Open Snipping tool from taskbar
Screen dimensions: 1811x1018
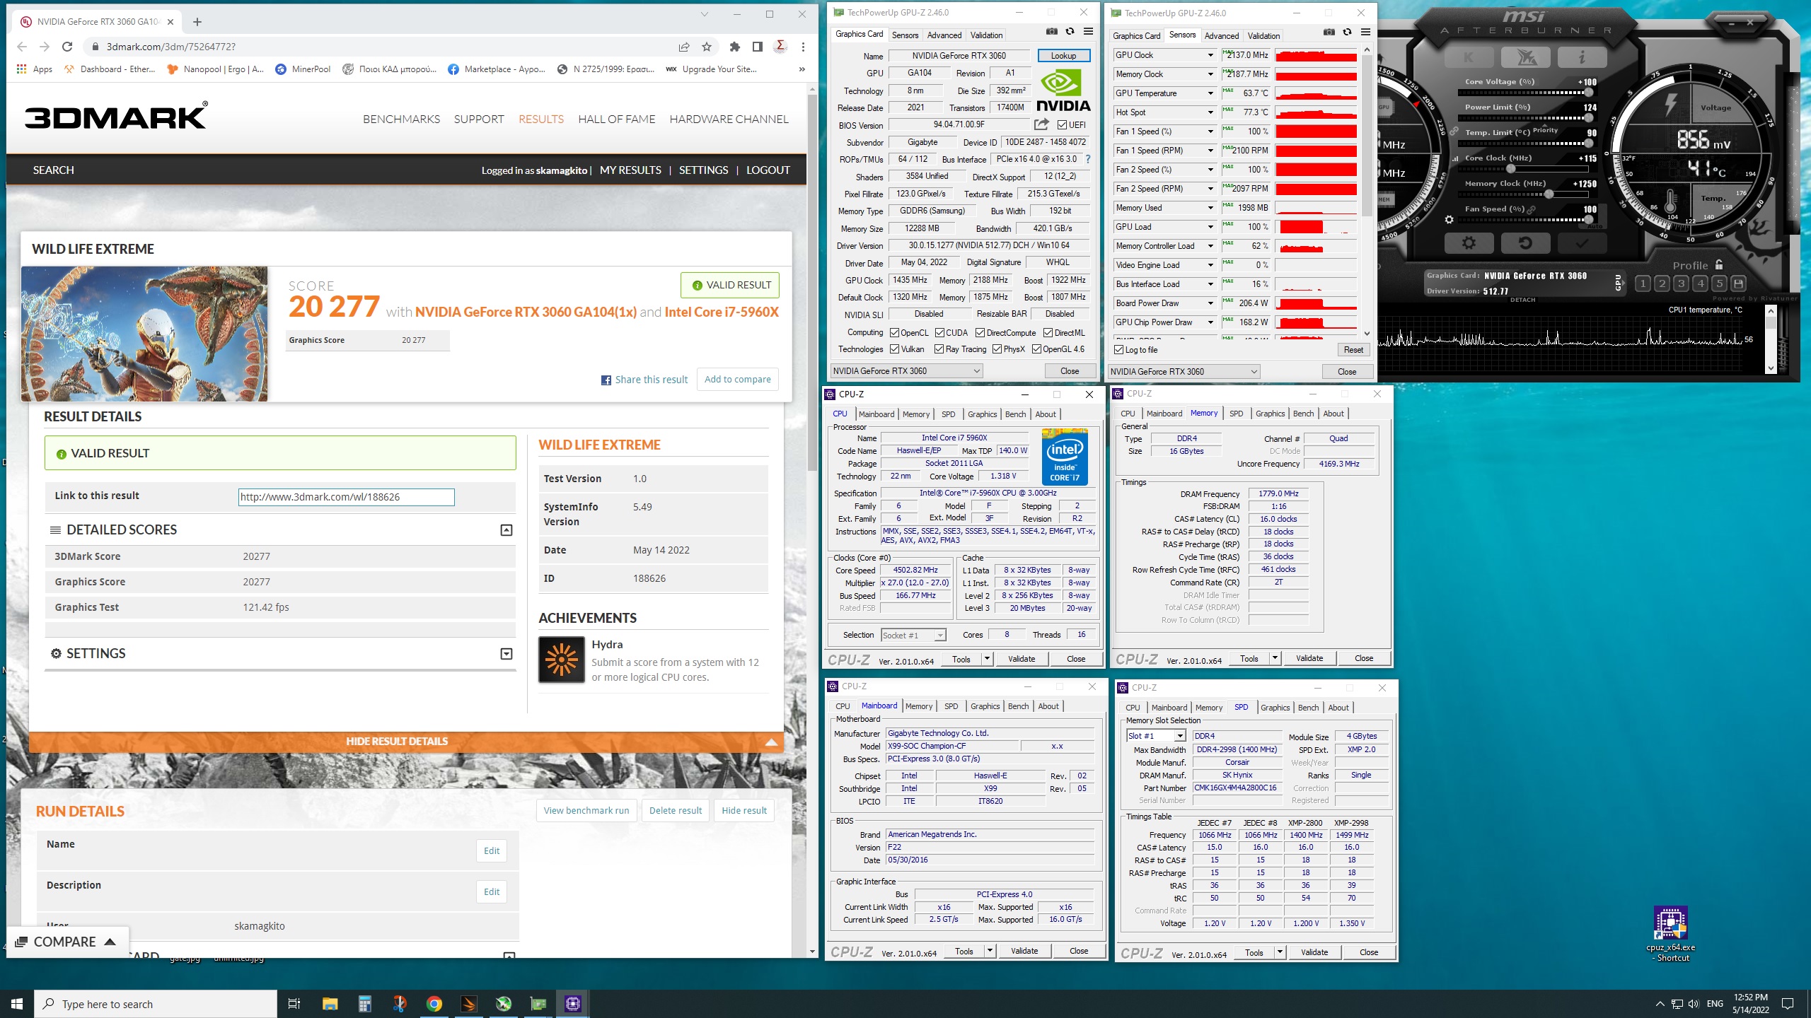[400, 1003]
